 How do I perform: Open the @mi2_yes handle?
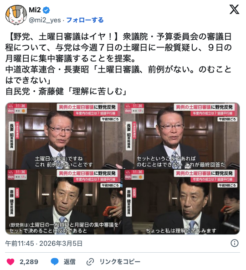[x=45, y=21]
